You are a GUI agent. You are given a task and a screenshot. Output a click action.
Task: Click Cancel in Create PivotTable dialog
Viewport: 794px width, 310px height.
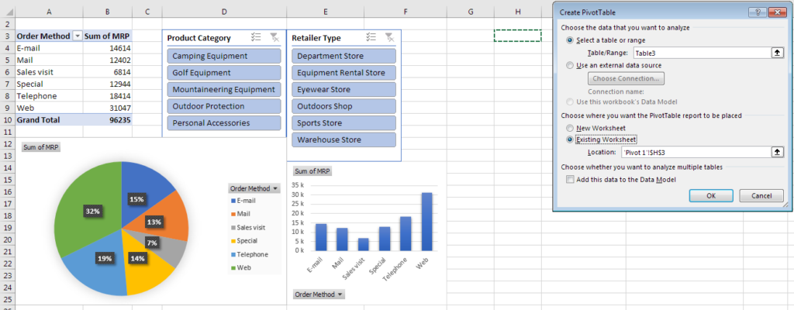coord(761,195)
